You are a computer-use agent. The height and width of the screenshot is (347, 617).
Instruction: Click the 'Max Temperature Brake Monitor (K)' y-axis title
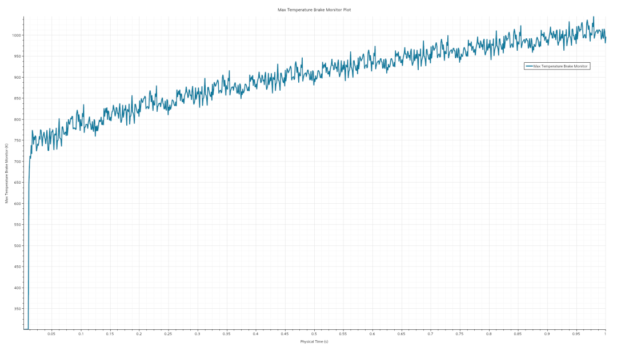coord(7,173)
